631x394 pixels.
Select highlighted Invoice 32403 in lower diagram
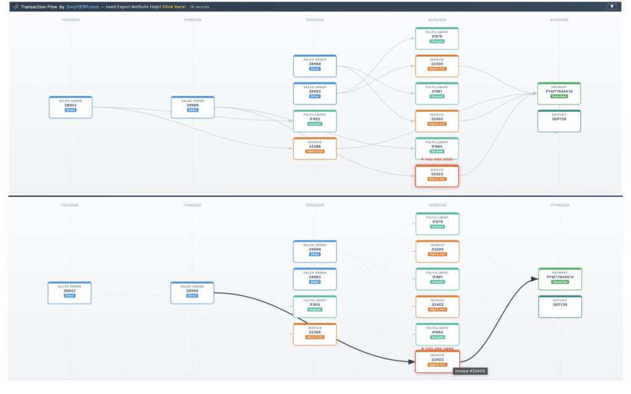pos(438,362)
